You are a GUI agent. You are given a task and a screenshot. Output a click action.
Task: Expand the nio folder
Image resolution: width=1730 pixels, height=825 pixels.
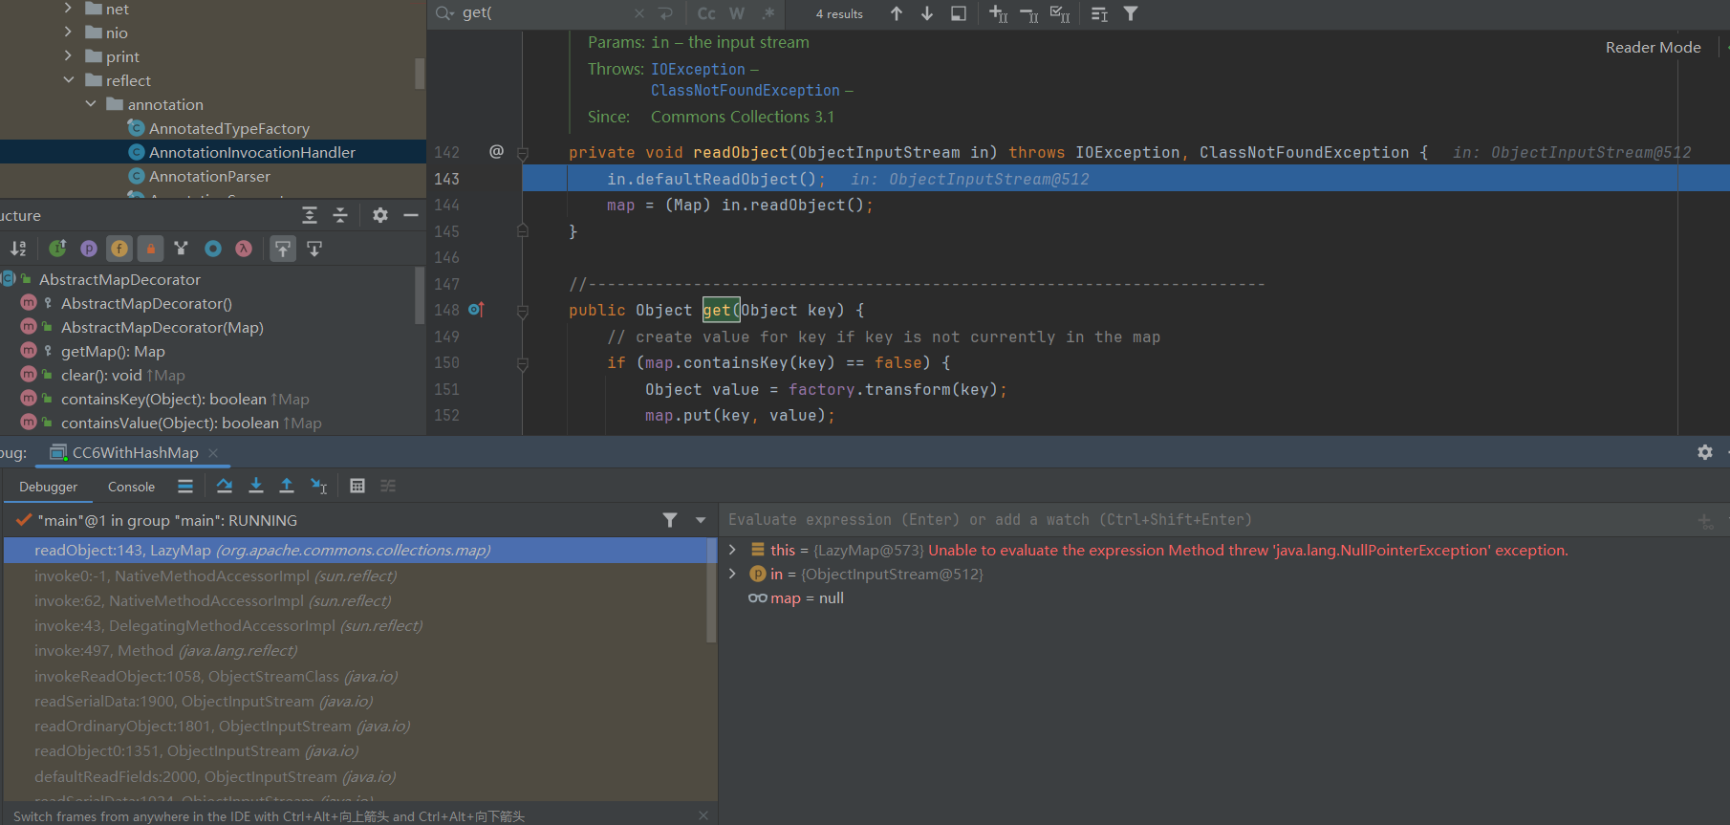68,33
